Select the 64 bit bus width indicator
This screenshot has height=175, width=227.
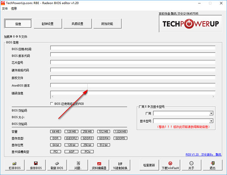(56, 145)
